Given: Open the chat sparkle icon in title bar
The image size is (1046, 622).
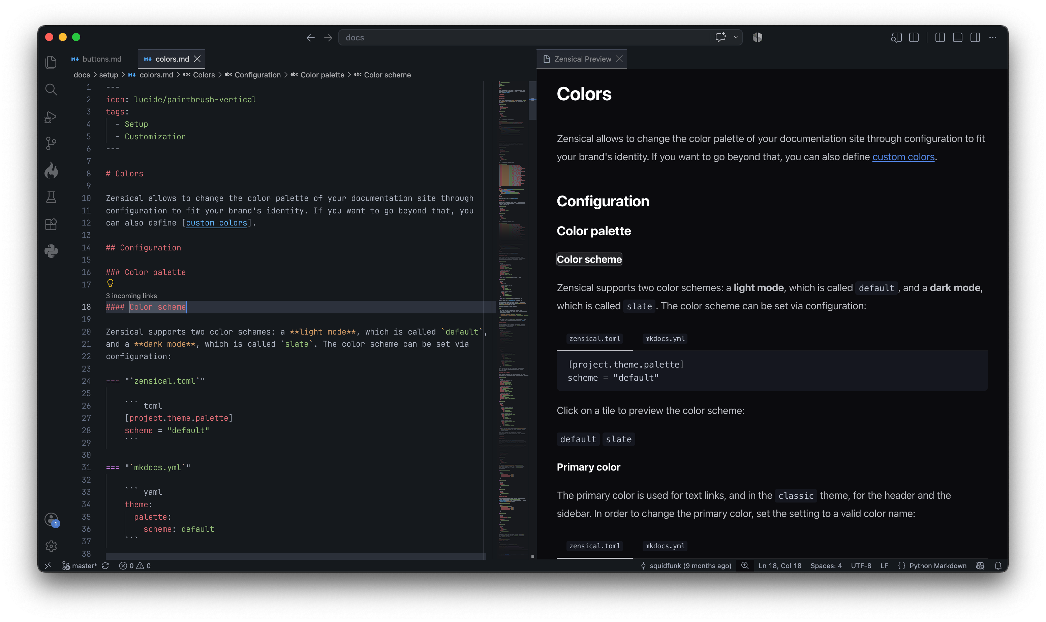Looking at the screenshot, I should pos(721,37).
